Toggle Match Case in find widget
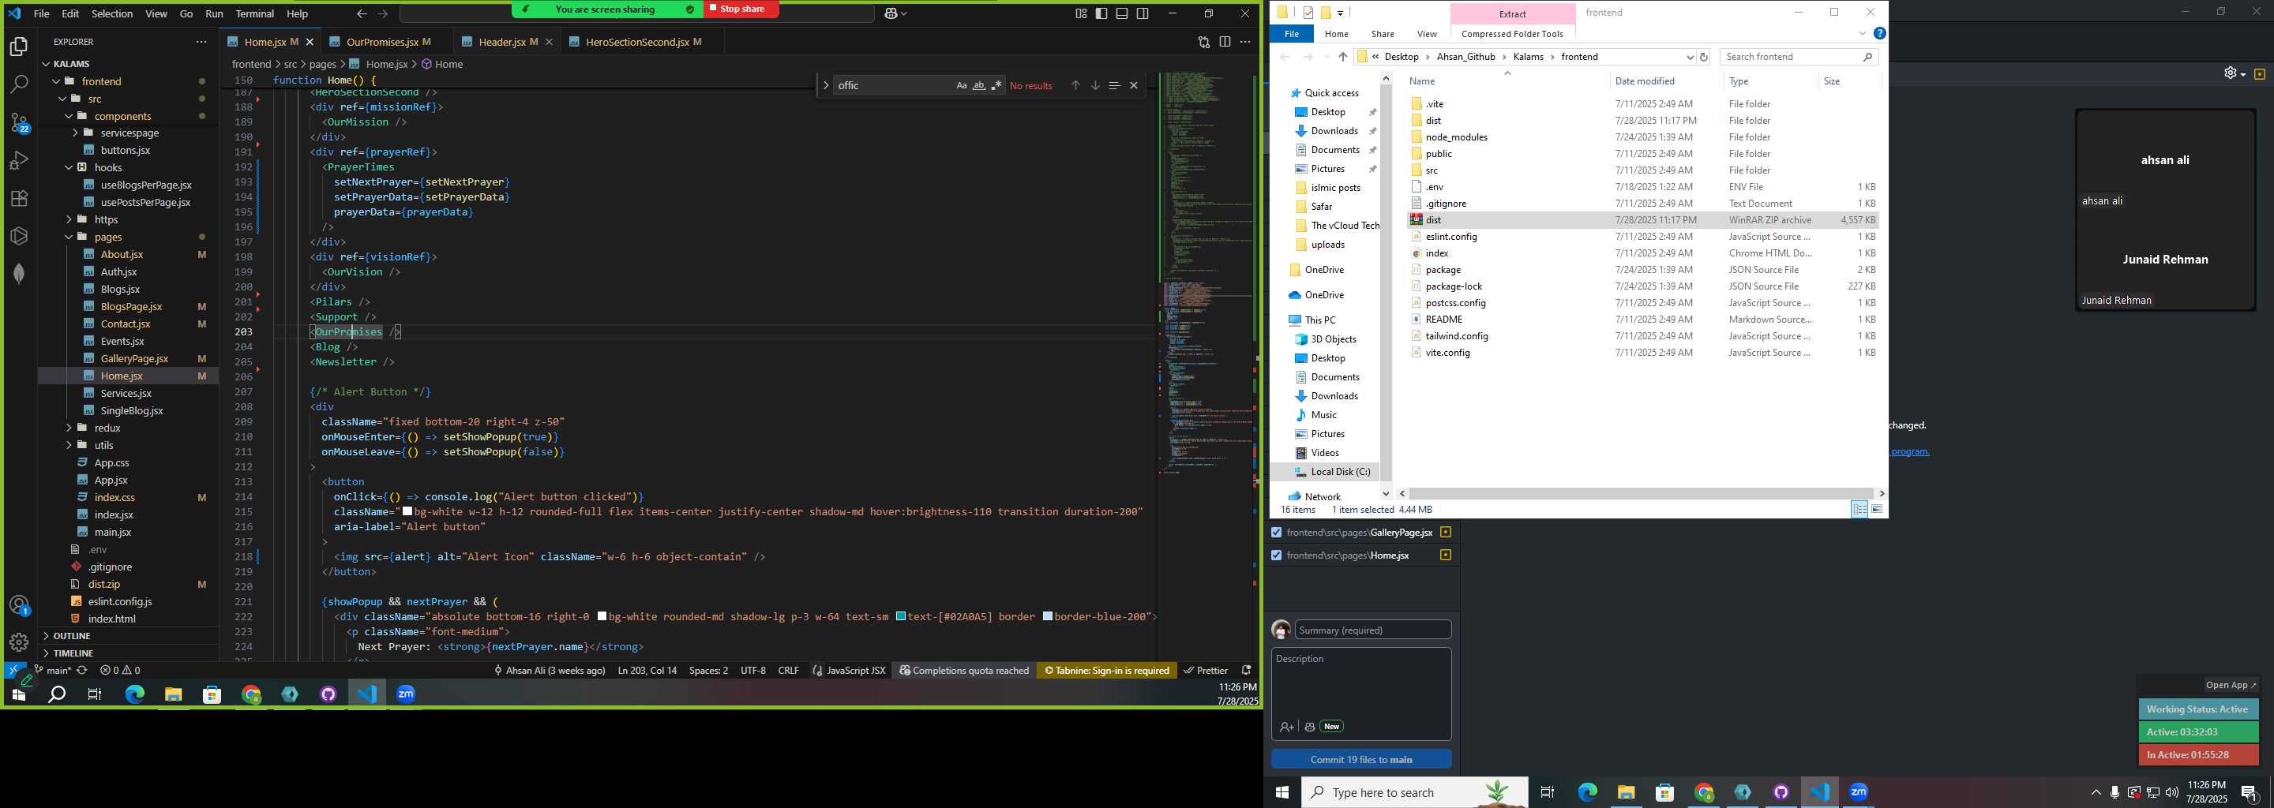 (x=962, y=85)
